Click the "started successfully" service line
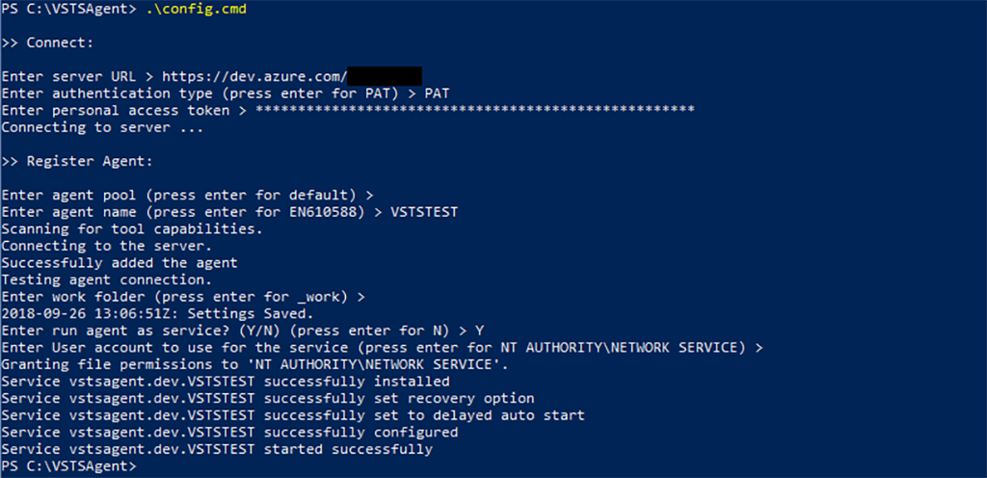Screen dimensions: 987x478 217,449
